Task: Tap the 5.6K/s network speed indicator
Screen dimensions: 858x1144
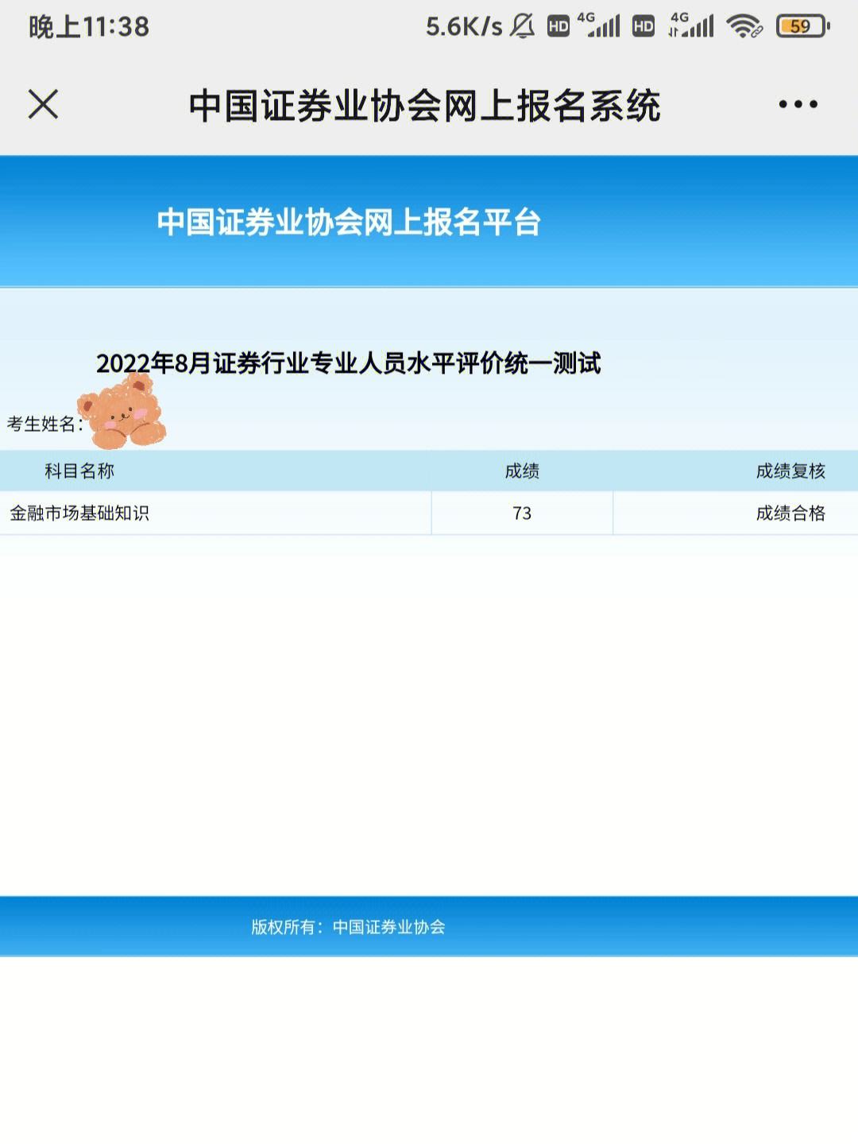Action: 463,26
